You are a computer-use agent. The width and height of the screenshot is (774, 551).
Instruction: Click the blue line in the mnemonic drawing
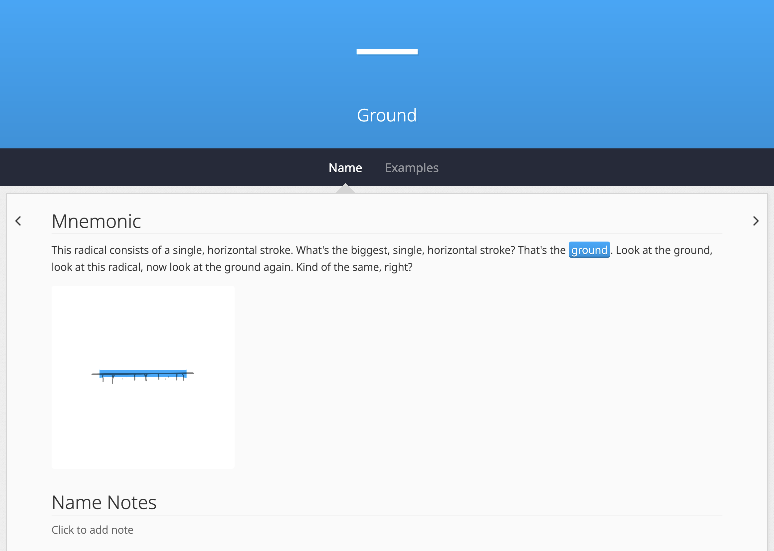coord(143,372)
